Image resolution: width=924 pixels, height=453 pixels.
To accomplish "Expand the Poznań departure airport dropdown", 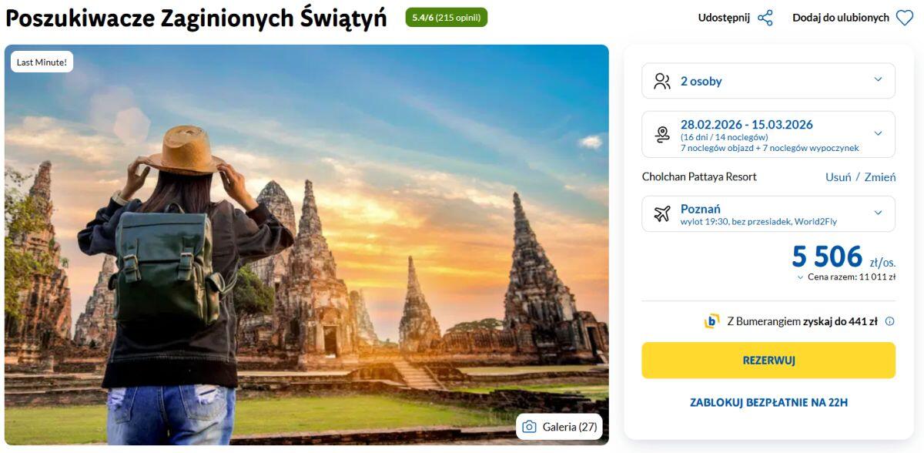I will point(878,213).
